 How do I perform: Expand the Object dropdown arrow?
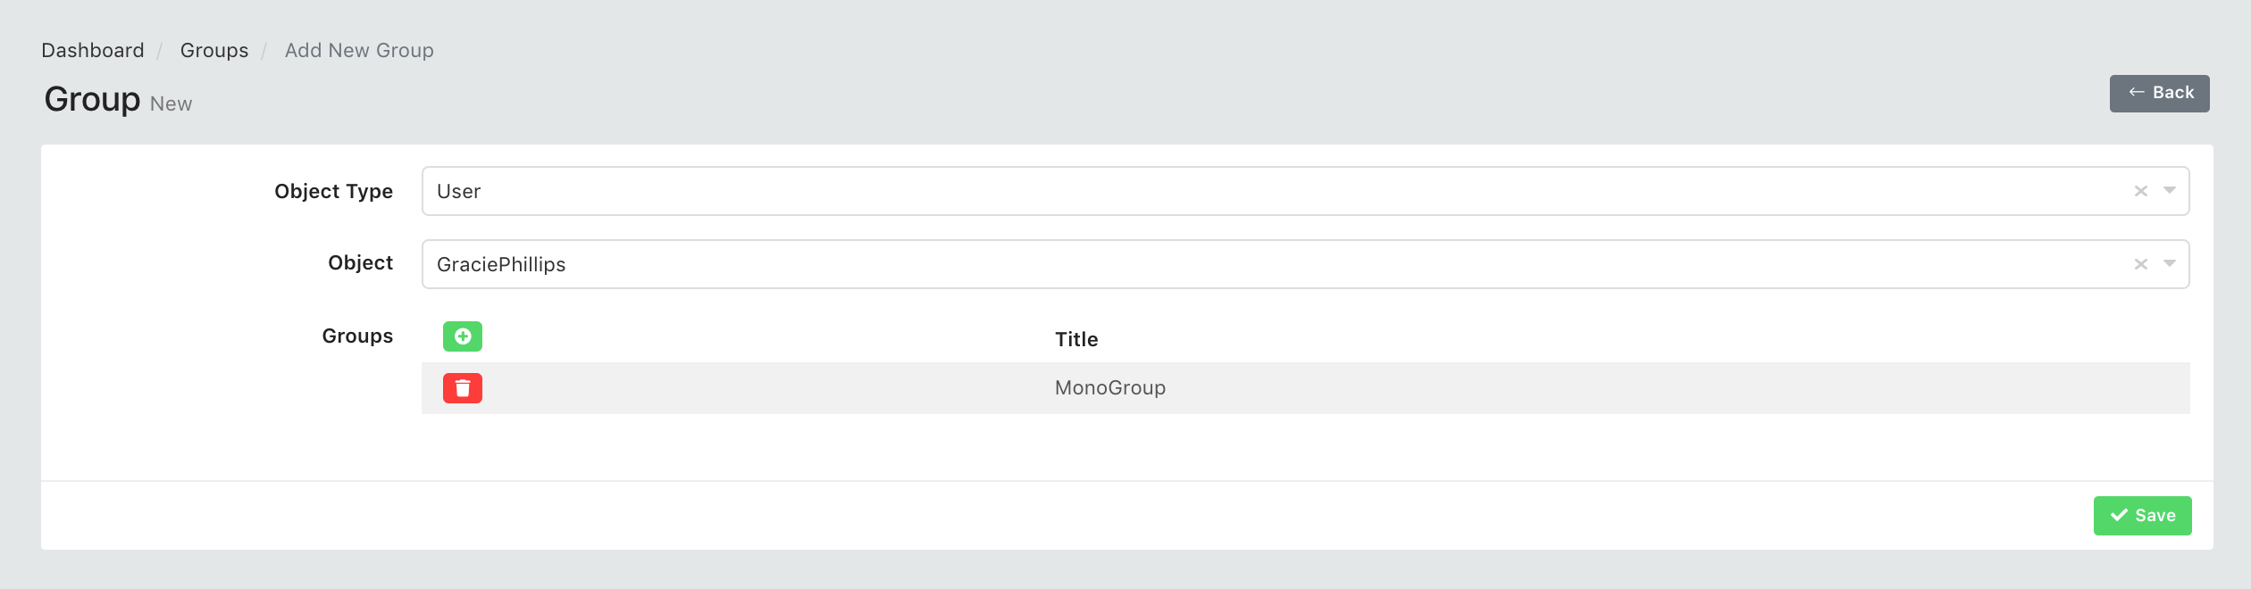pos(2169,264)
